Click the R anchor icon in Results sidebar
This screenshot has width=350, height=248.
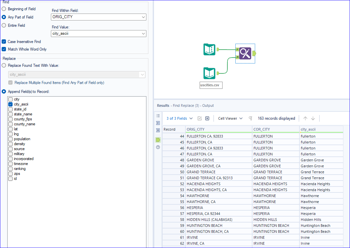click(158, 130)
